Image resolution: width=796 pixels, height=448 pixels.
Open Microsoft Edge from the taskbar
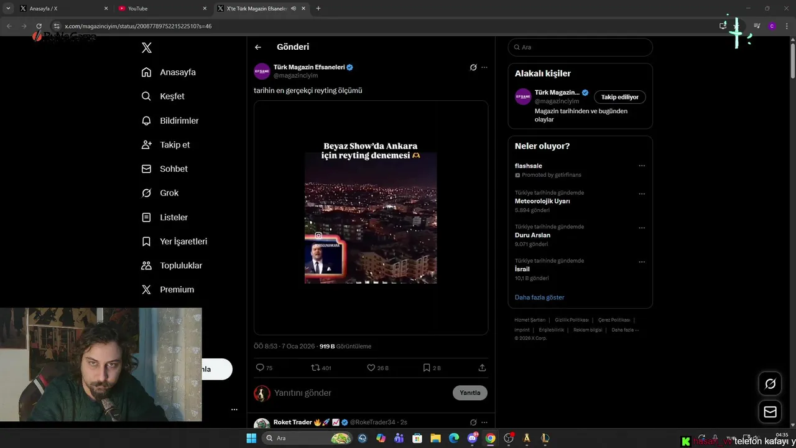click(x=454, y=438)
